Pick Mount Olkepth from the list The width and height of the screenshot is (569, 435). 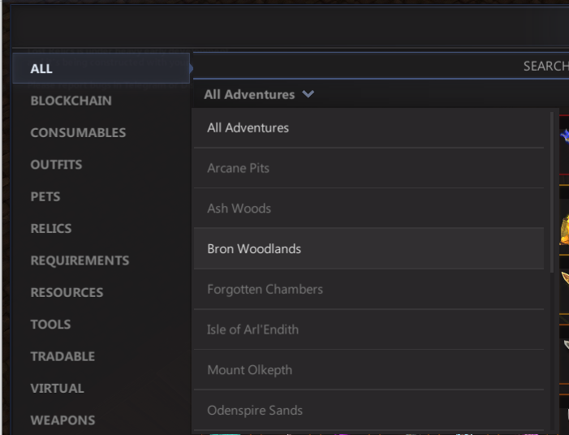(249, 370)
